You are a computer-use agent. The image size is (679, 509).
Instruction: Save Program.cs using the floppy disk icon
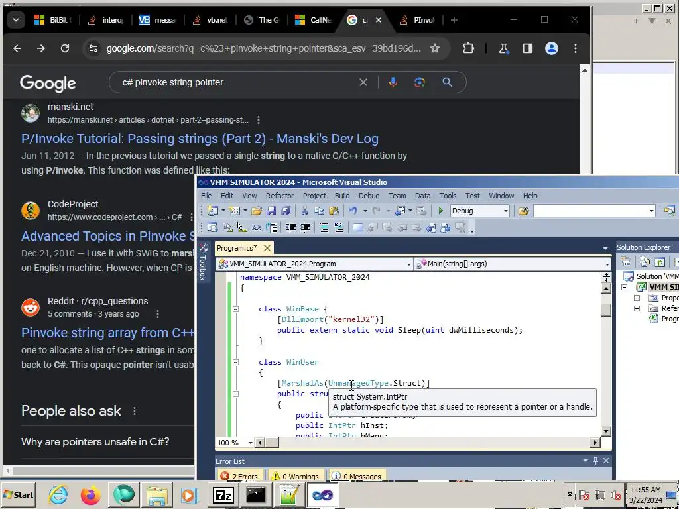click(x=271, y=211)
